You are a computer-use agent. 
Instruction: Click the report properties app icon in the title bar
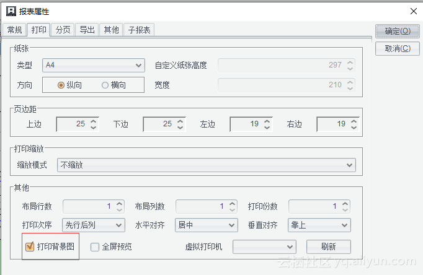coord(11,11)
